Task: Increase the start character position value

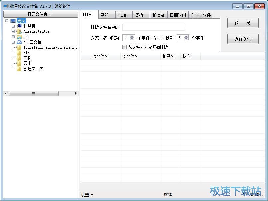Action: tap(132, 36)
